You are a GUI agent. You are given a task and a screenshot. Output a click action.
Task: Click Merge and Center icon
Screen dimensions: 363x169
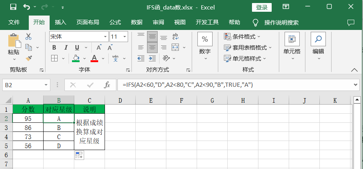coord(175,47)
